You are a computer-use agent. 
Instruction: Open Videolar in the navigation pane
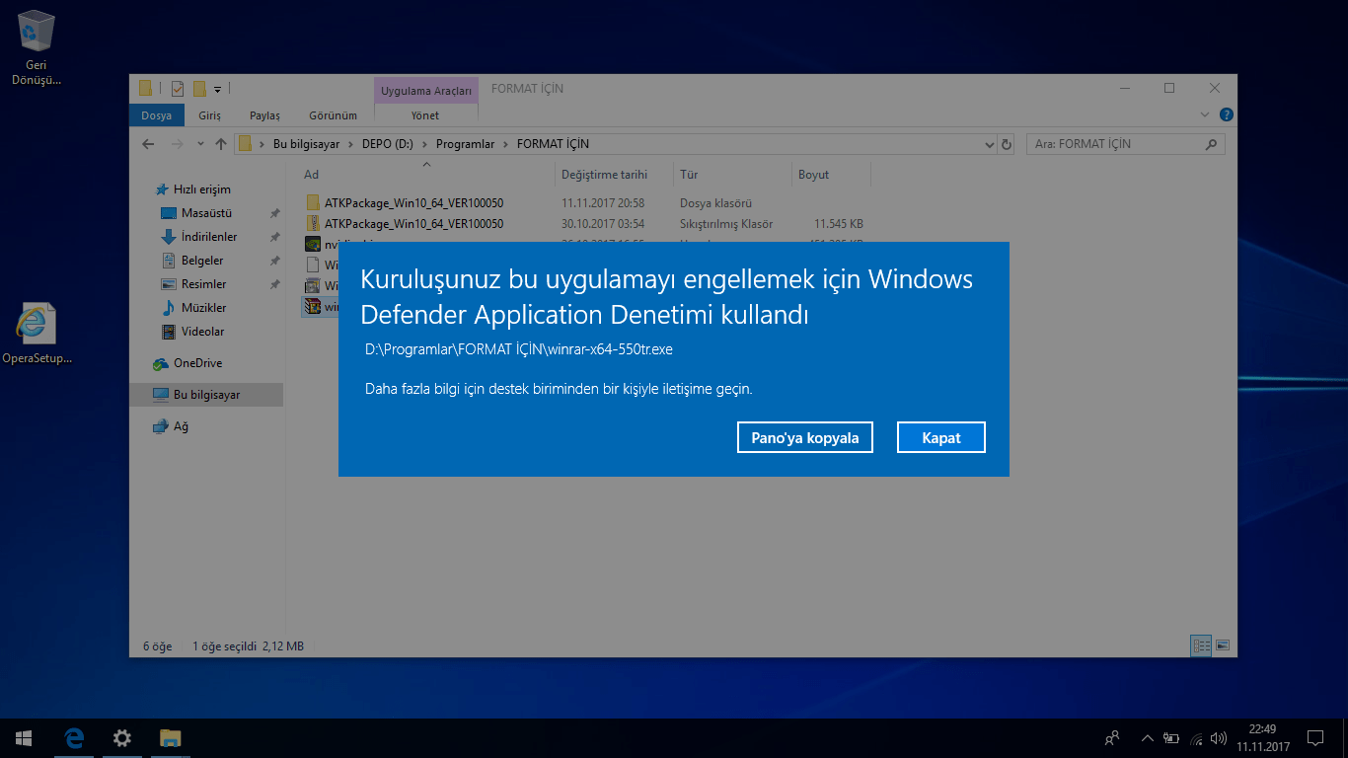click(202, 332)
